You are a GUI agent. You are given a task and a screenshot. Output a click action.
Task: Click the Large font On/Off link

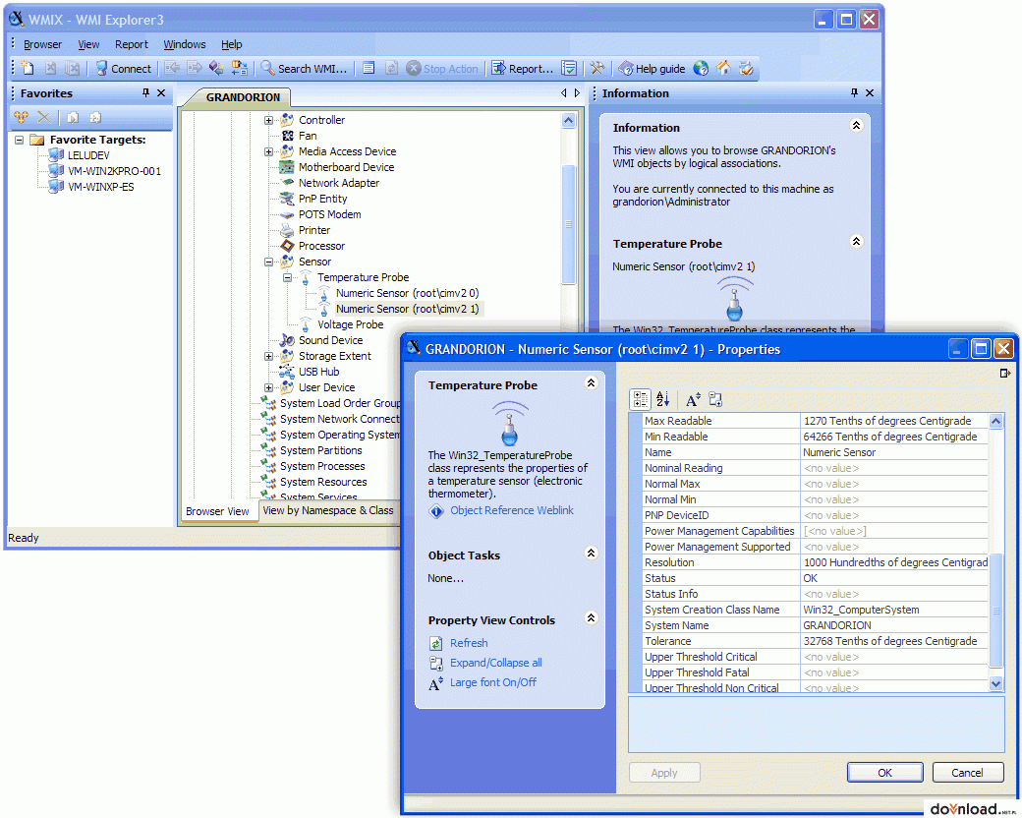[493, 682]
